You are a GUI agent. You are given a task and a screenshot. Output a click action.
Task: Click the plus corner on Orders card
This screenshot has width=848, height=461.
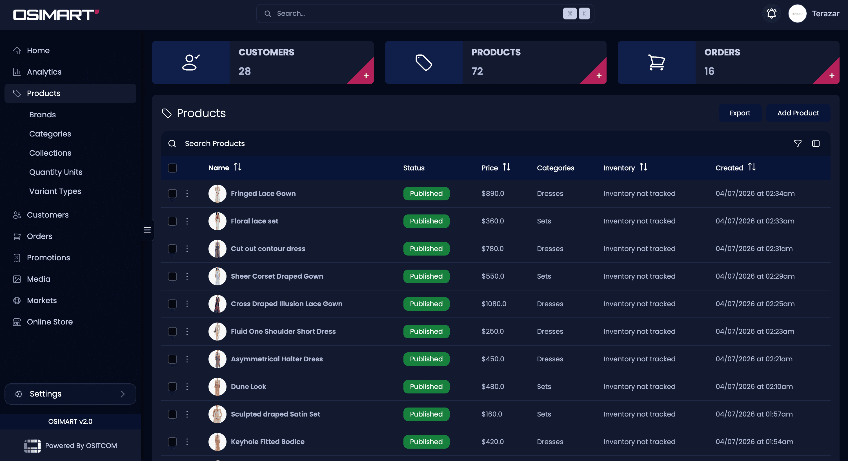[x=832, y=76]
